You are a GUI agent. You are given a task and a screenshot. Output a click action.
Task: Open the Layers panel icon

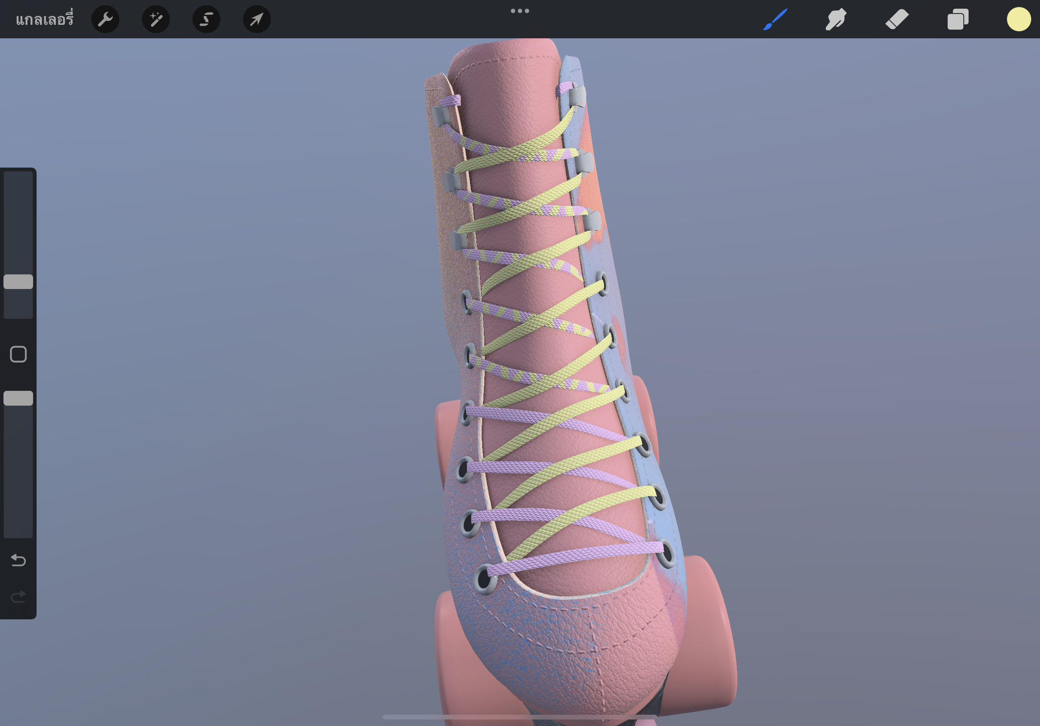[x=958, y=19]
